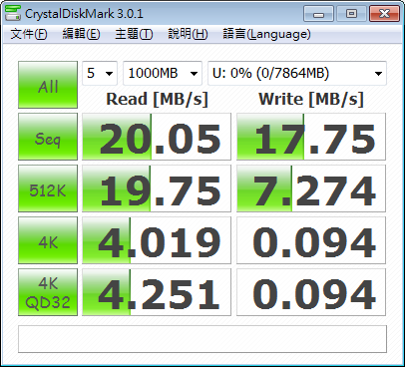Select the 4K QD32 read value 4.251

coord(157,292)
